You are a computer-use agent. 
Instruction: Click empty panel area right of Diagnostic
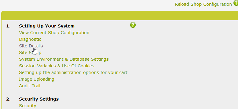(x=137, y=39)
